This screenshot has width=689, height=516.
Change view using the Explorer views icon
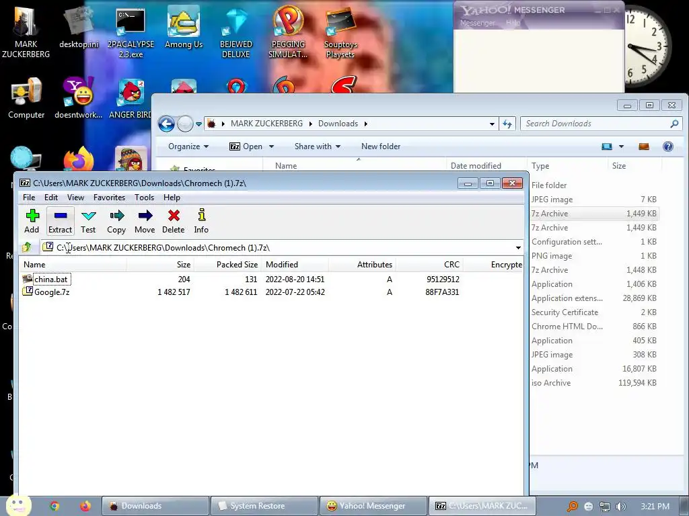click(607, 146)
